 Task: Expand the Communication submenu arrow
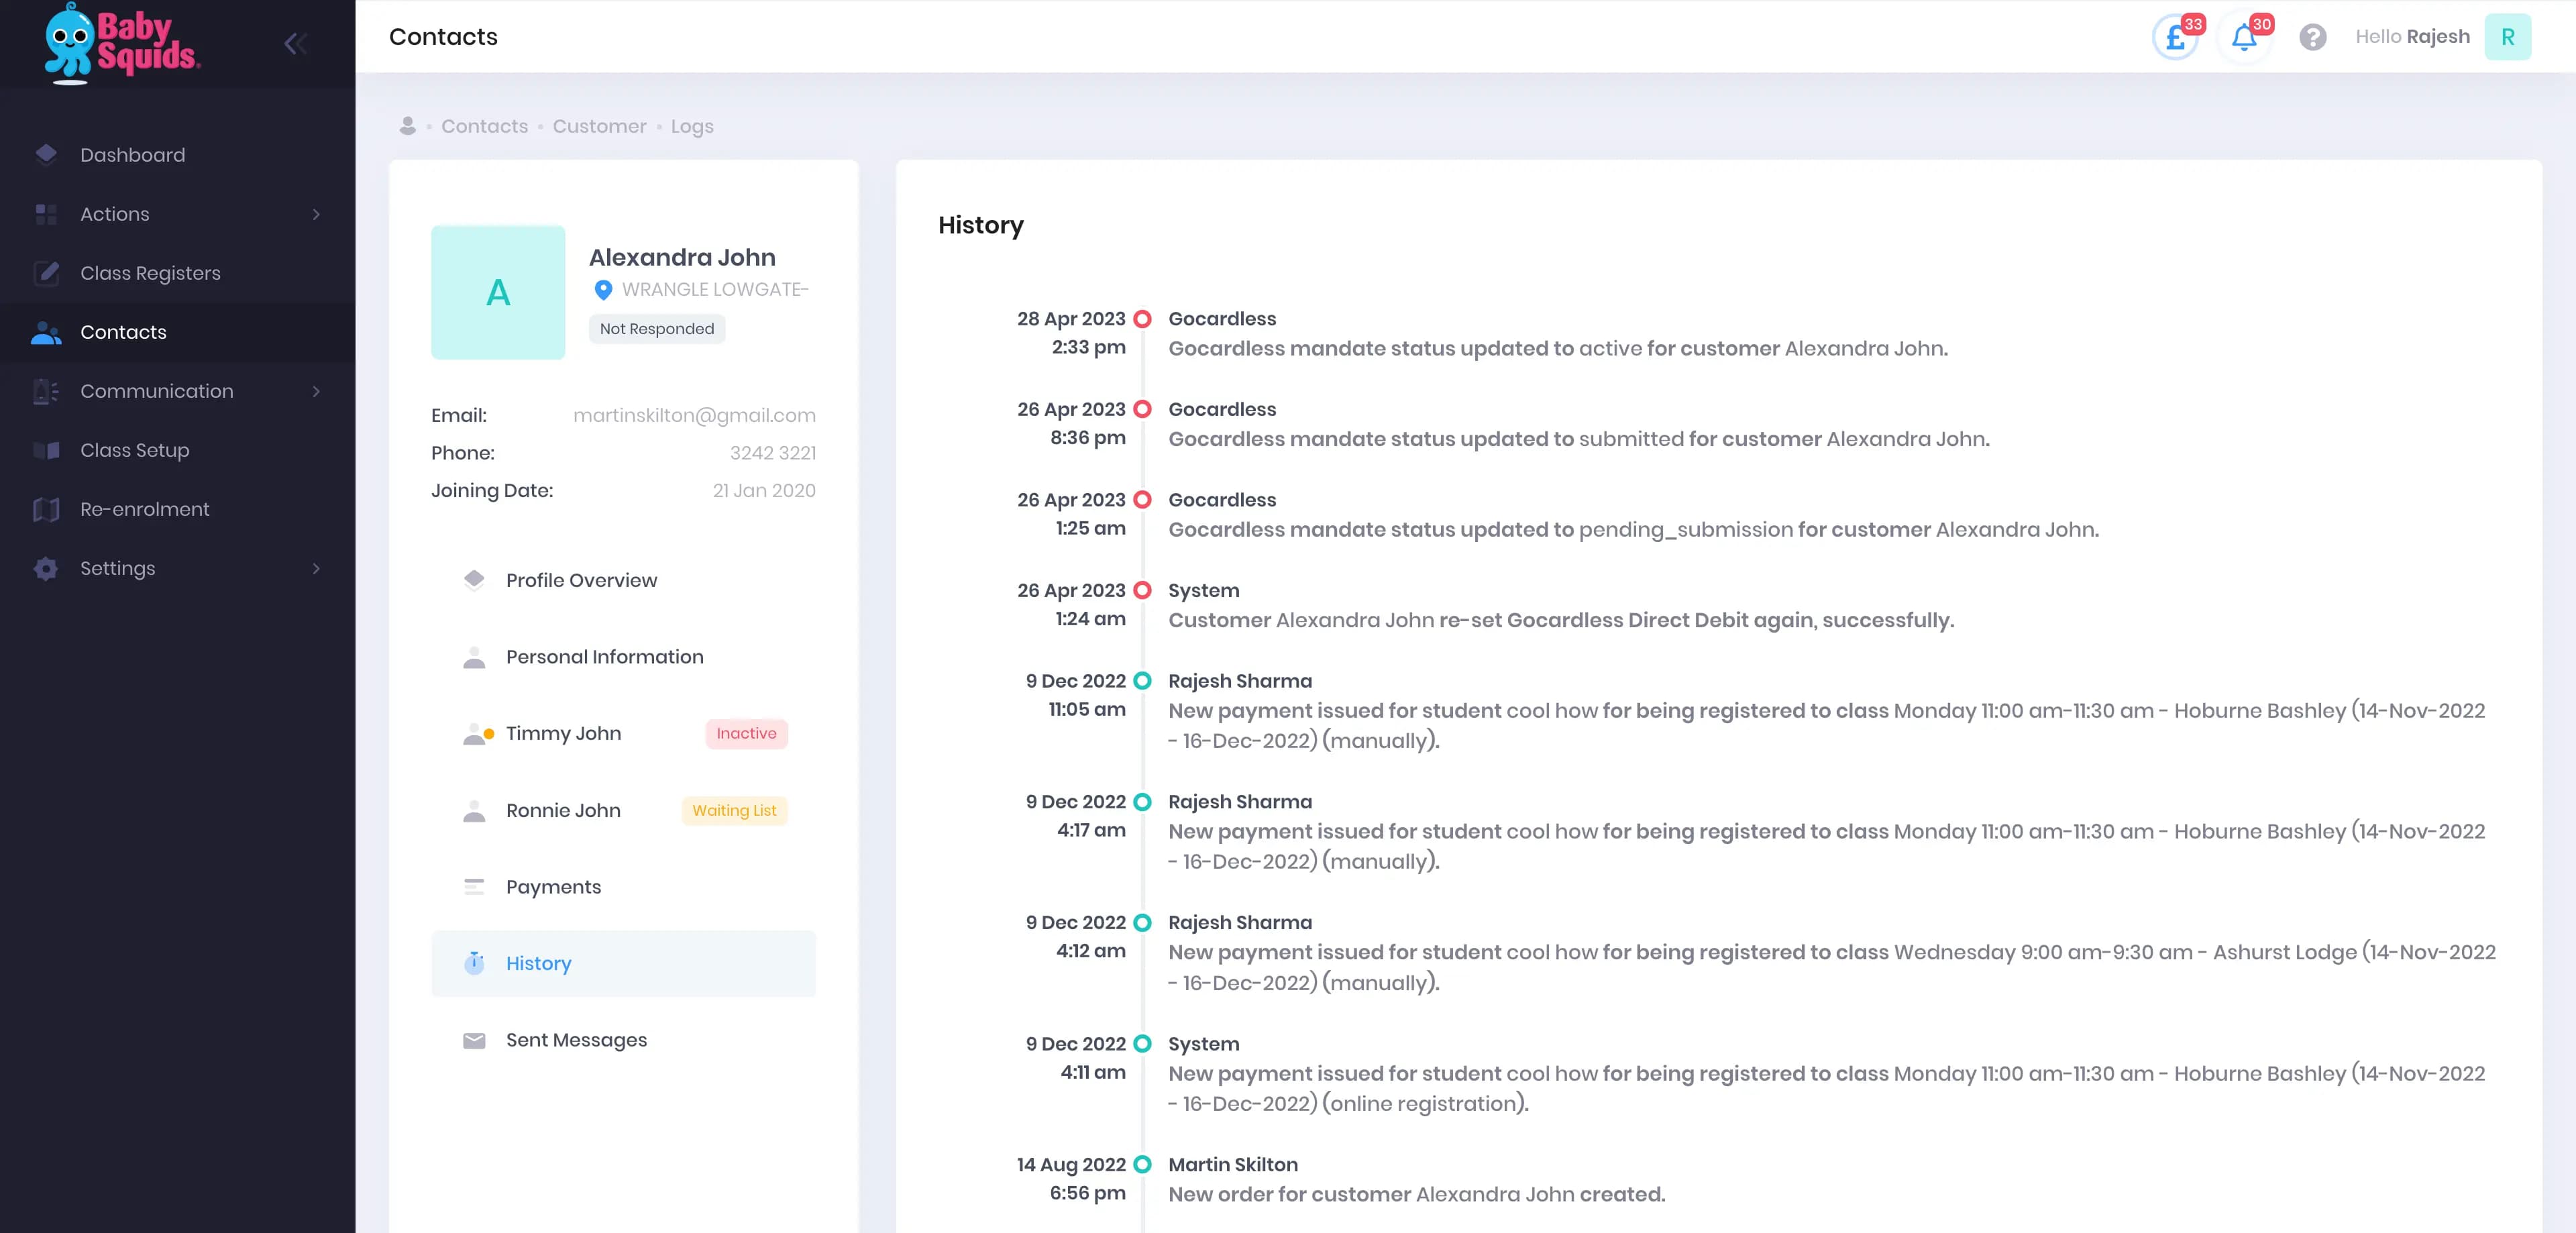click(x=316, y=391)
